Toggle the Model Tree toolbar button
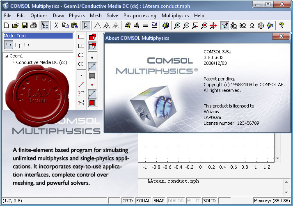This screenshot has width=293, height=206. [x=45, y=25]
